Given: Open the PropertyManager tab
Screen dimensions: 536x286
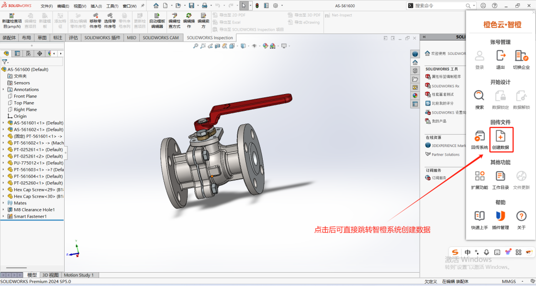Looking at the screenshot, I should [17, 53].
